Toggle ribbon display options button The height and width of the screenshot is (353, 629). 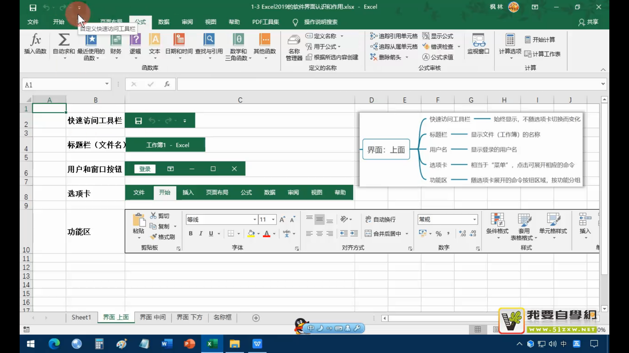535,7
